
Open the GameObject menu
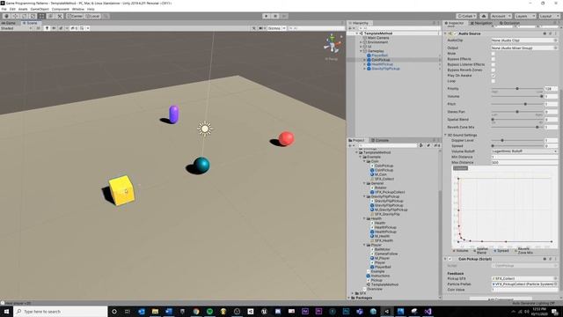(x=40, y=9)
